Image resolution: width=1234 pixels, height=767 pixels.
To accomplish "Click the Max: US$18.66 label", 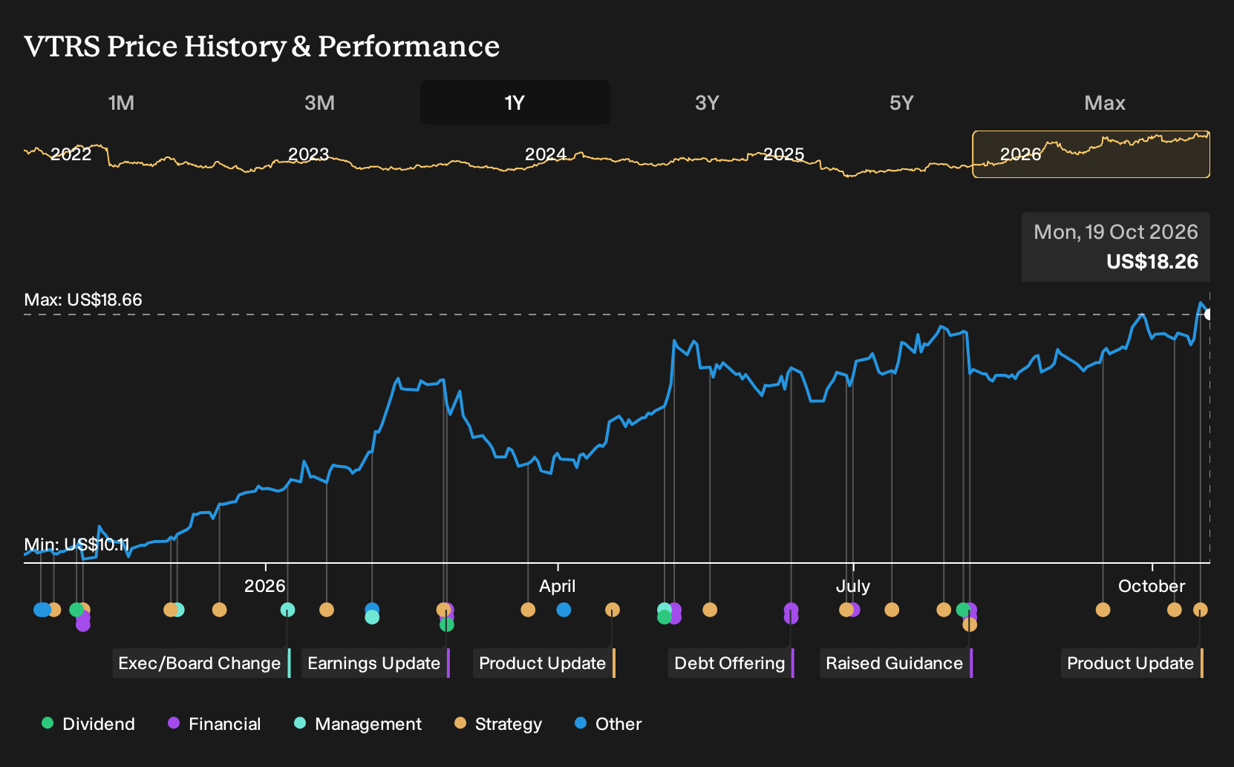I will click(83, 300).
